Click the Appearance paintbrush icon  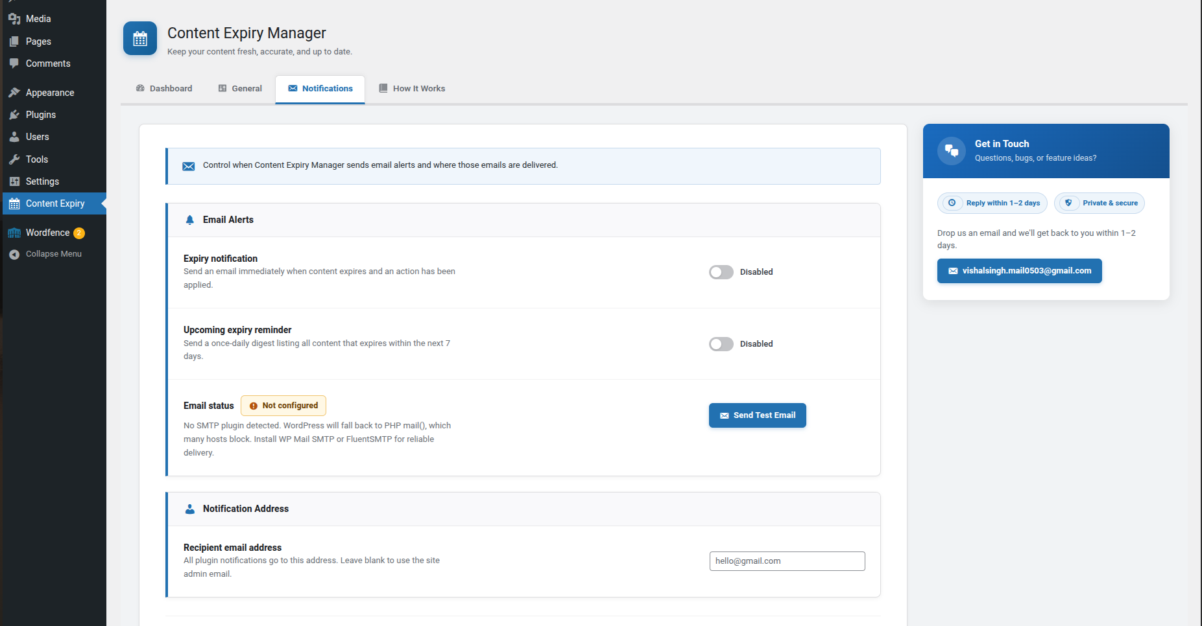click(x=14, y=93)
